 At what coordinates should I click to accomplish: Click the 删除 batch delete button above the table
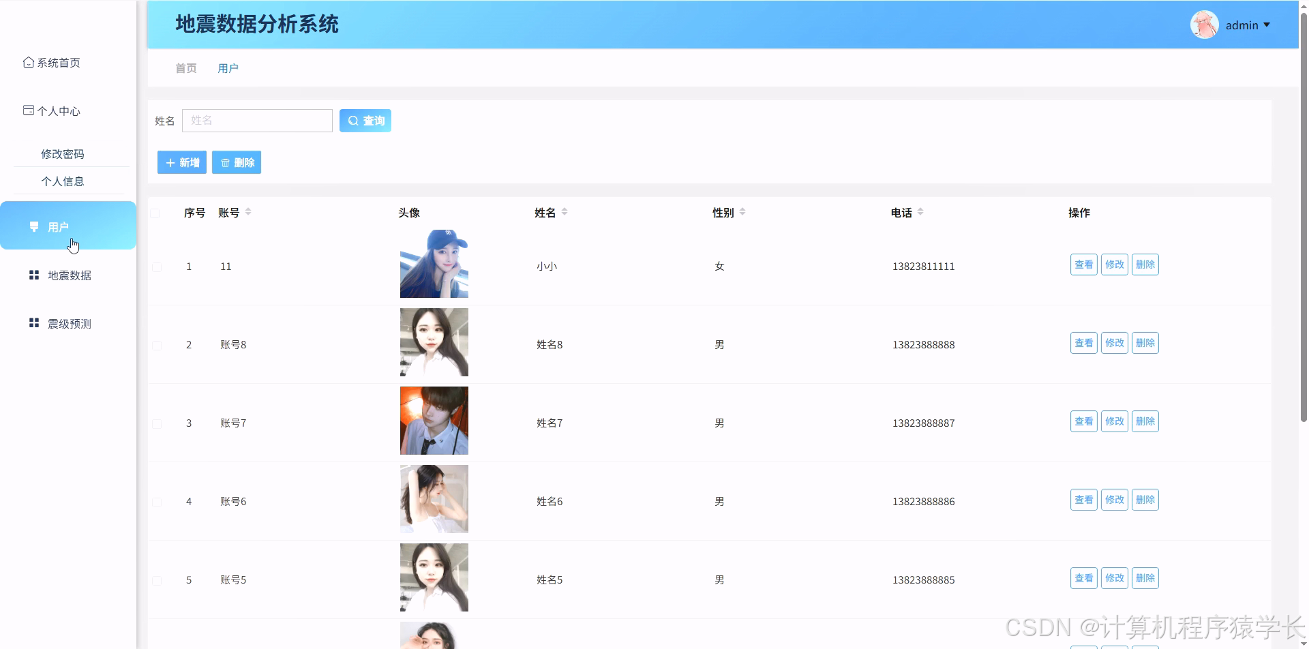(x=237, y=162)
